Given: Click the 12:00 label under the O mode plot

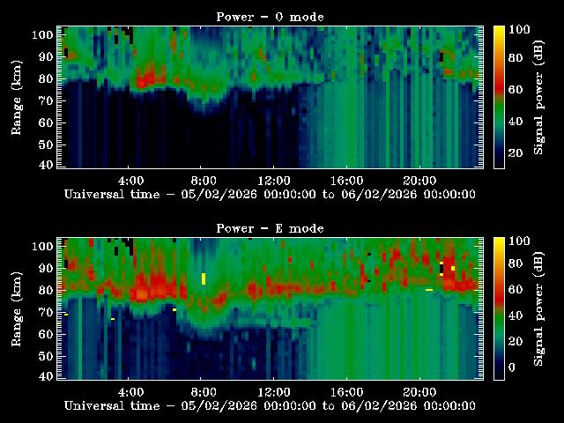Looking at the screenshot, I should click(275, 179).
